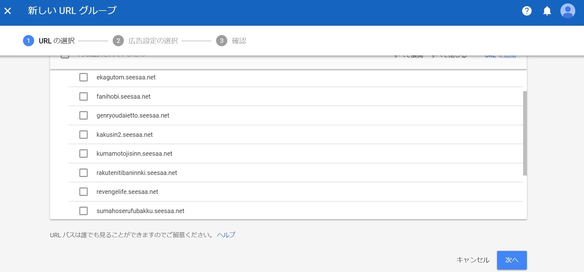Close the new URL group dialog
This screenshot has width=584, height=272.
click(8, 11)
